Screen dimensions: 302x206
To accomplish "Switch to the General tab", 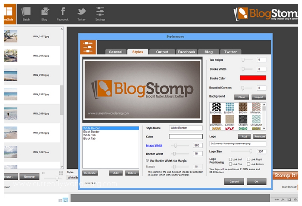I will tap(116, 52).
